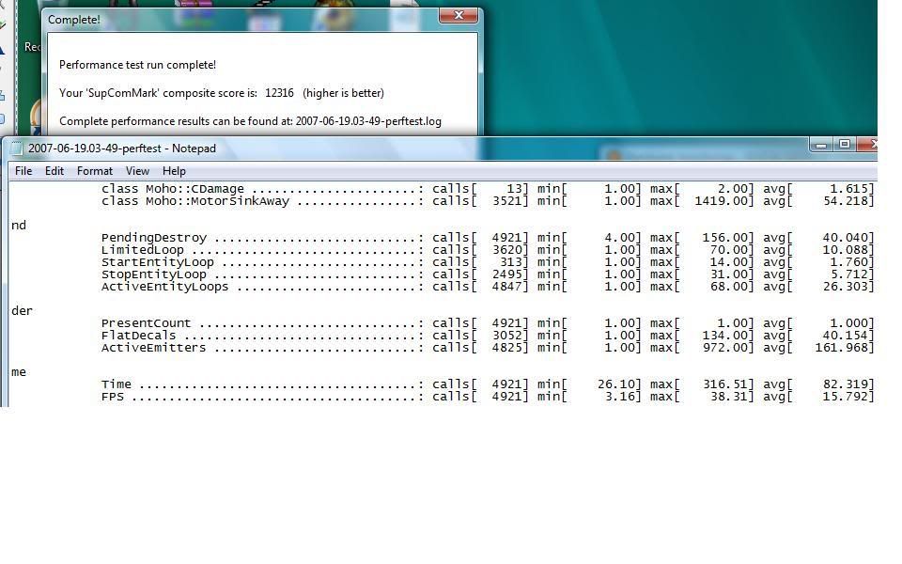Open the Format menu in Notepad

pyautogui.click(x=94, y=171)
